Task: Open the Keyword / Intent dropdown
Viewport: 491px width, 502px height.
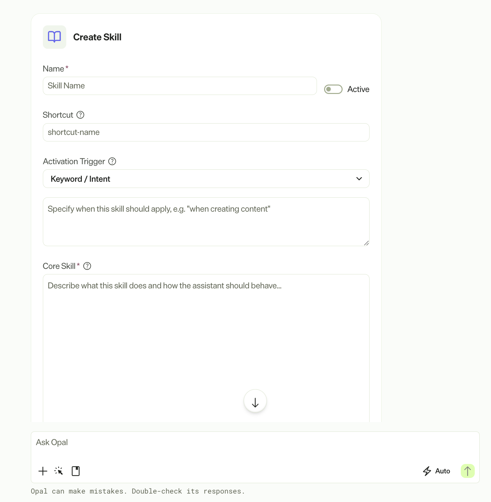Action: coord(206,179)
